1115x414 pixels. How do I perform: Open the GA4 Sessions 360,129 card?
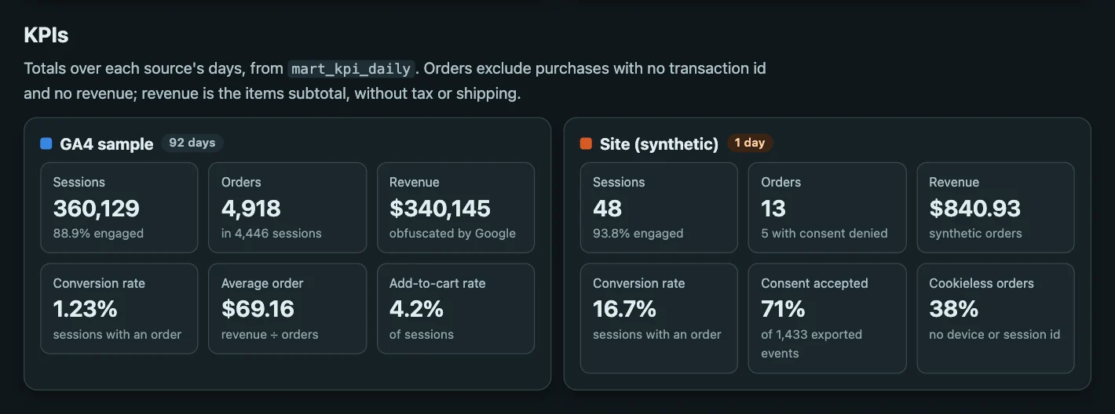coord(119,208)
